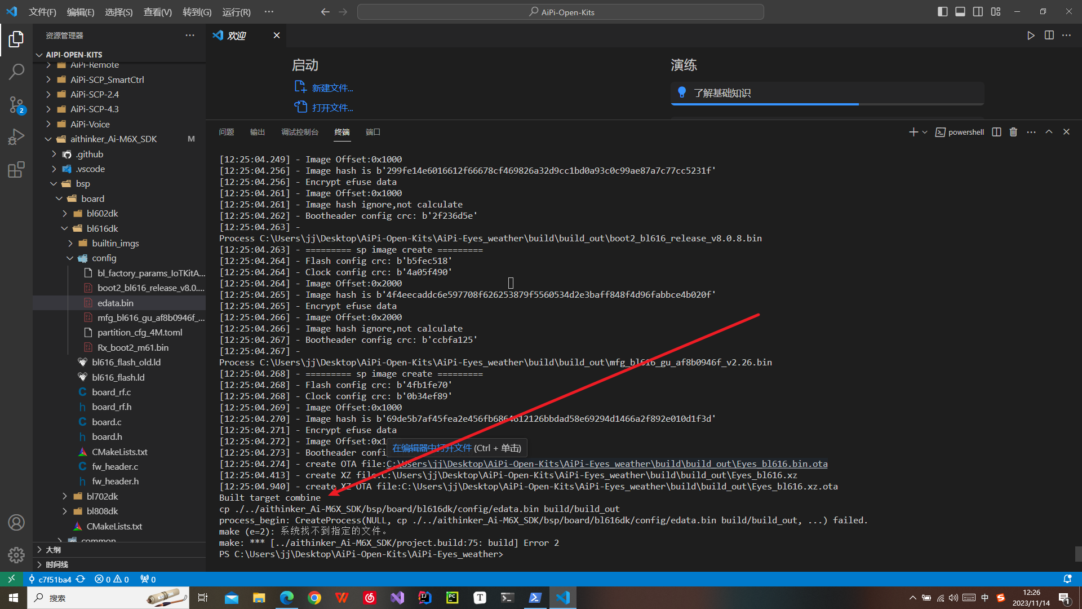Collapse the config folder

click(104, 258)
